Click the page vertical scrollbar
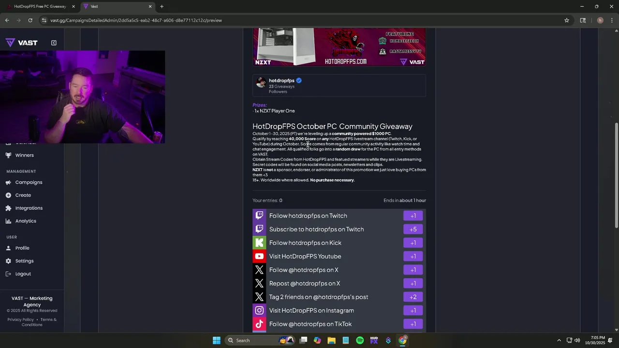The width and height of the screenshot is (619, 348). pos(616,175)
